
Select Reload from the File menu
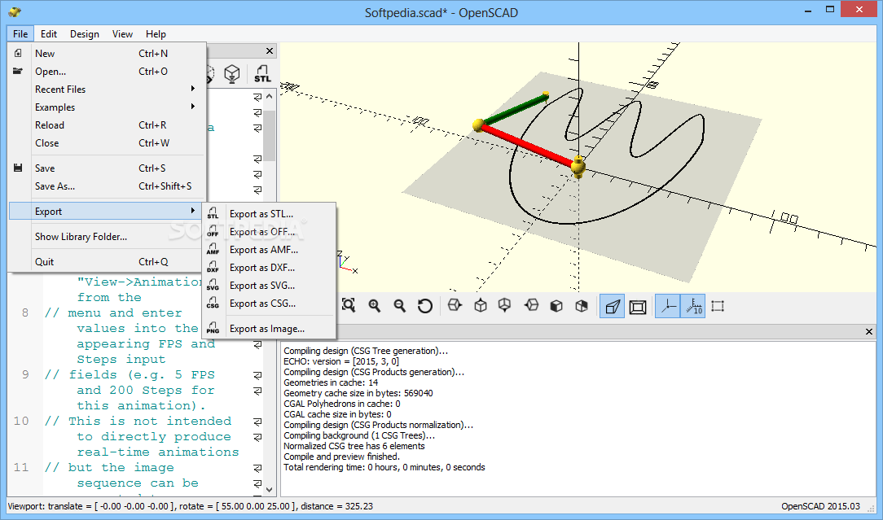(107, 125)
